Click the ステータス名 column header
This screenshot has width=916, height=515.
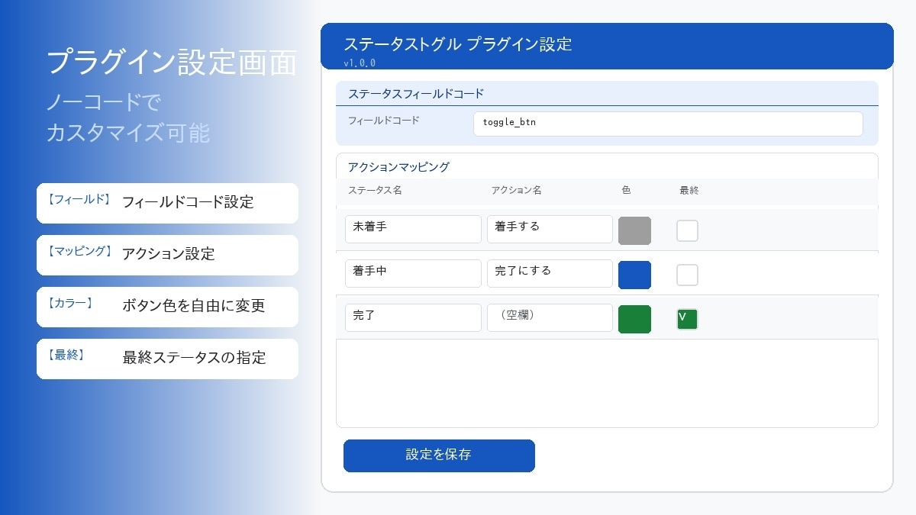click(375, 191)
